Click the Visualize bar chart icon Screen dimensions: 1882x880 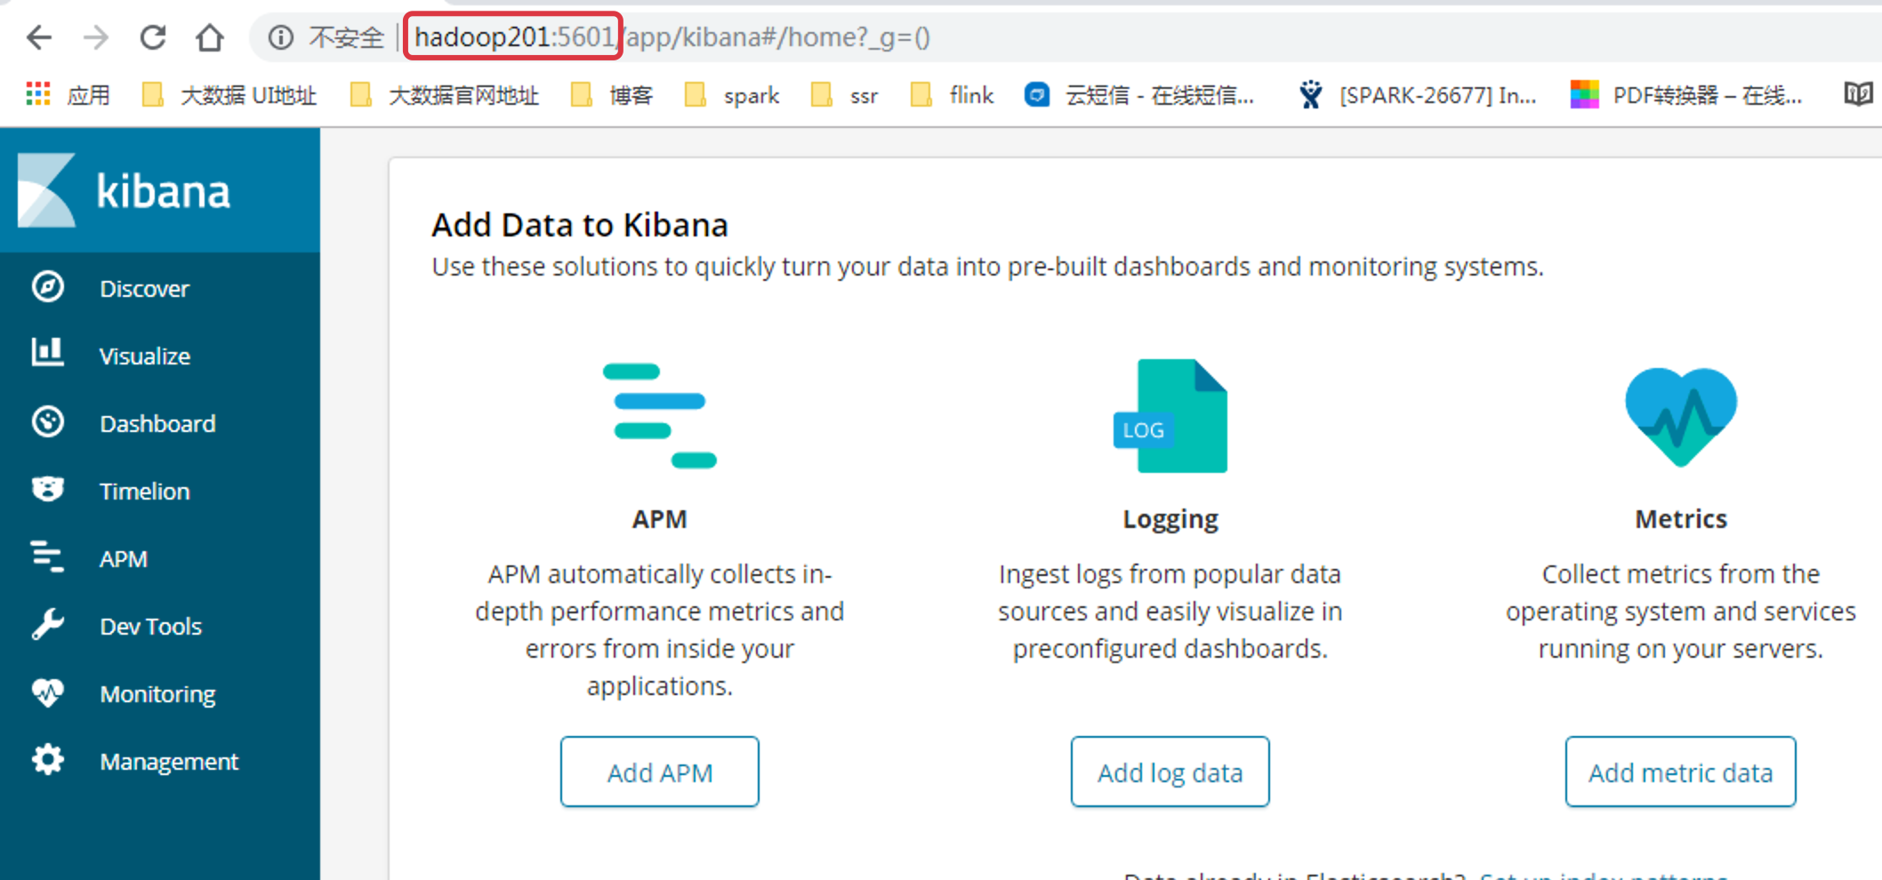[48, 352]
